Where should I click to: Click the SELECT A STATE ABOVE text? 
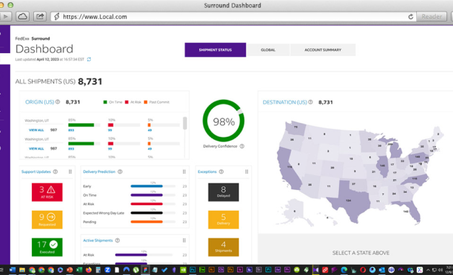coord(361,253)
